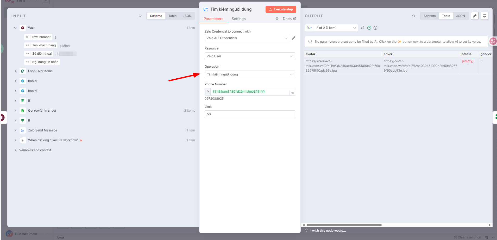
Task: Select Table view in Input panel
Action: click(172, 16)
